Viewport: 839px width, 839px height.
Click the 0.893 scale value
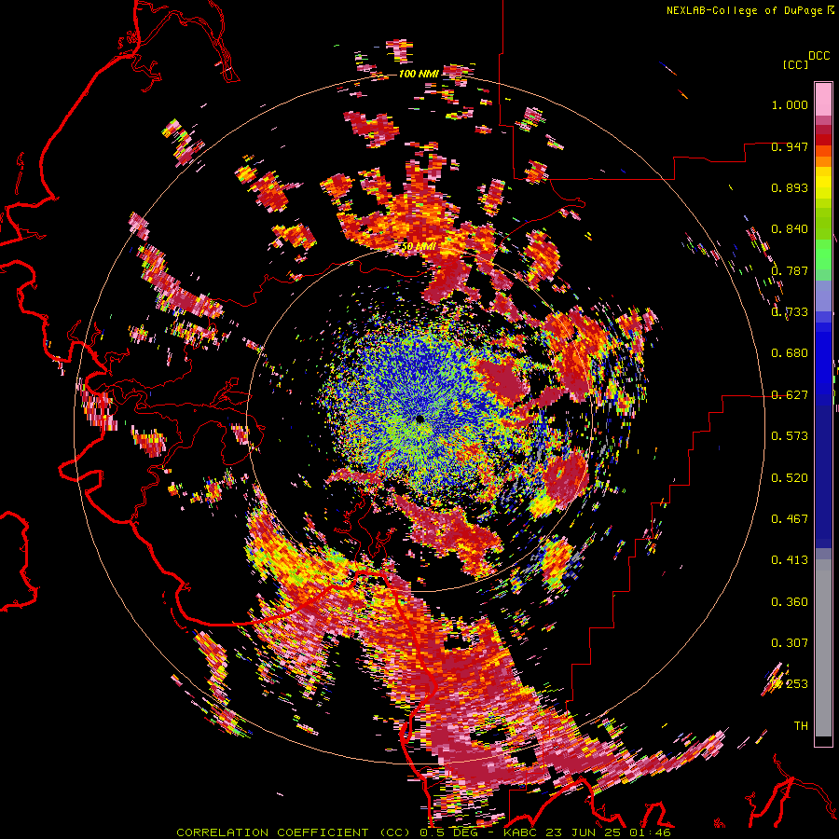(790, 187)
